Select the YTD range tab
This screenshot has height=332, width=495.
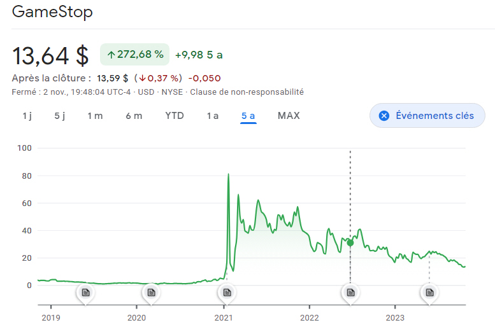pos(175,116)
